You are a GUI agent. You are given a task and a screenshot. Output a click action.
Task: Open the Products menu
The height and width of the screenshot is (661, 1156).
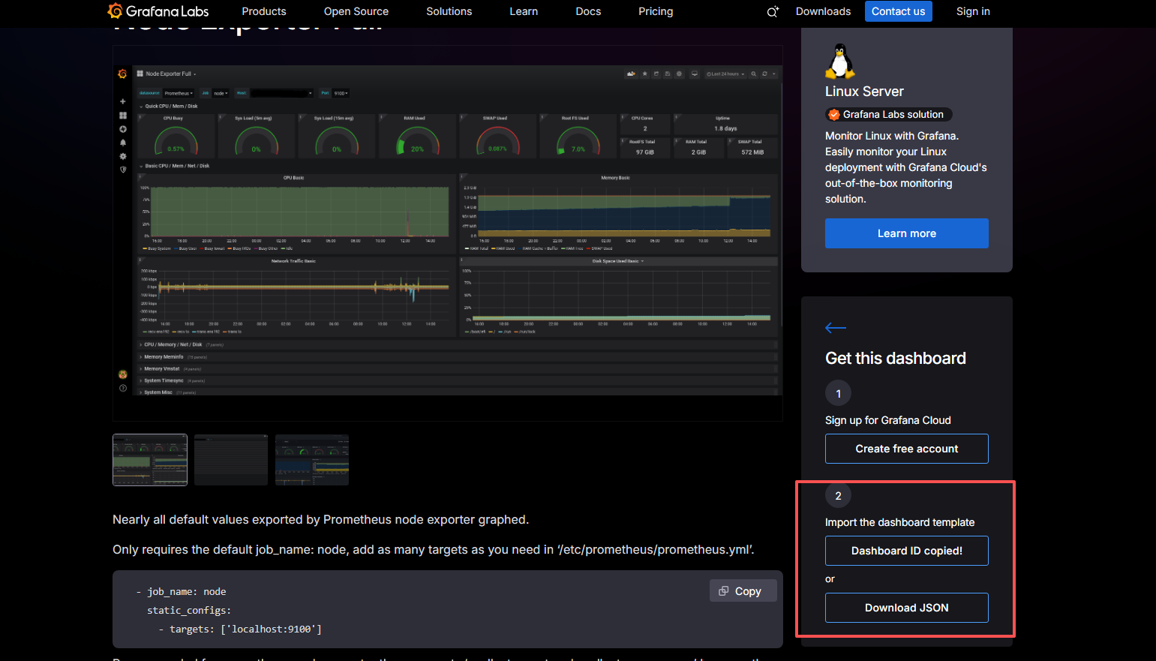pyautogui.click(x=263, y=11)
